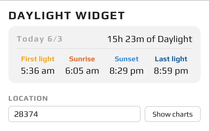Viewport: 209px width, 131px height.
Task: Click the 6/3 date text
Action: pos(55,39)
